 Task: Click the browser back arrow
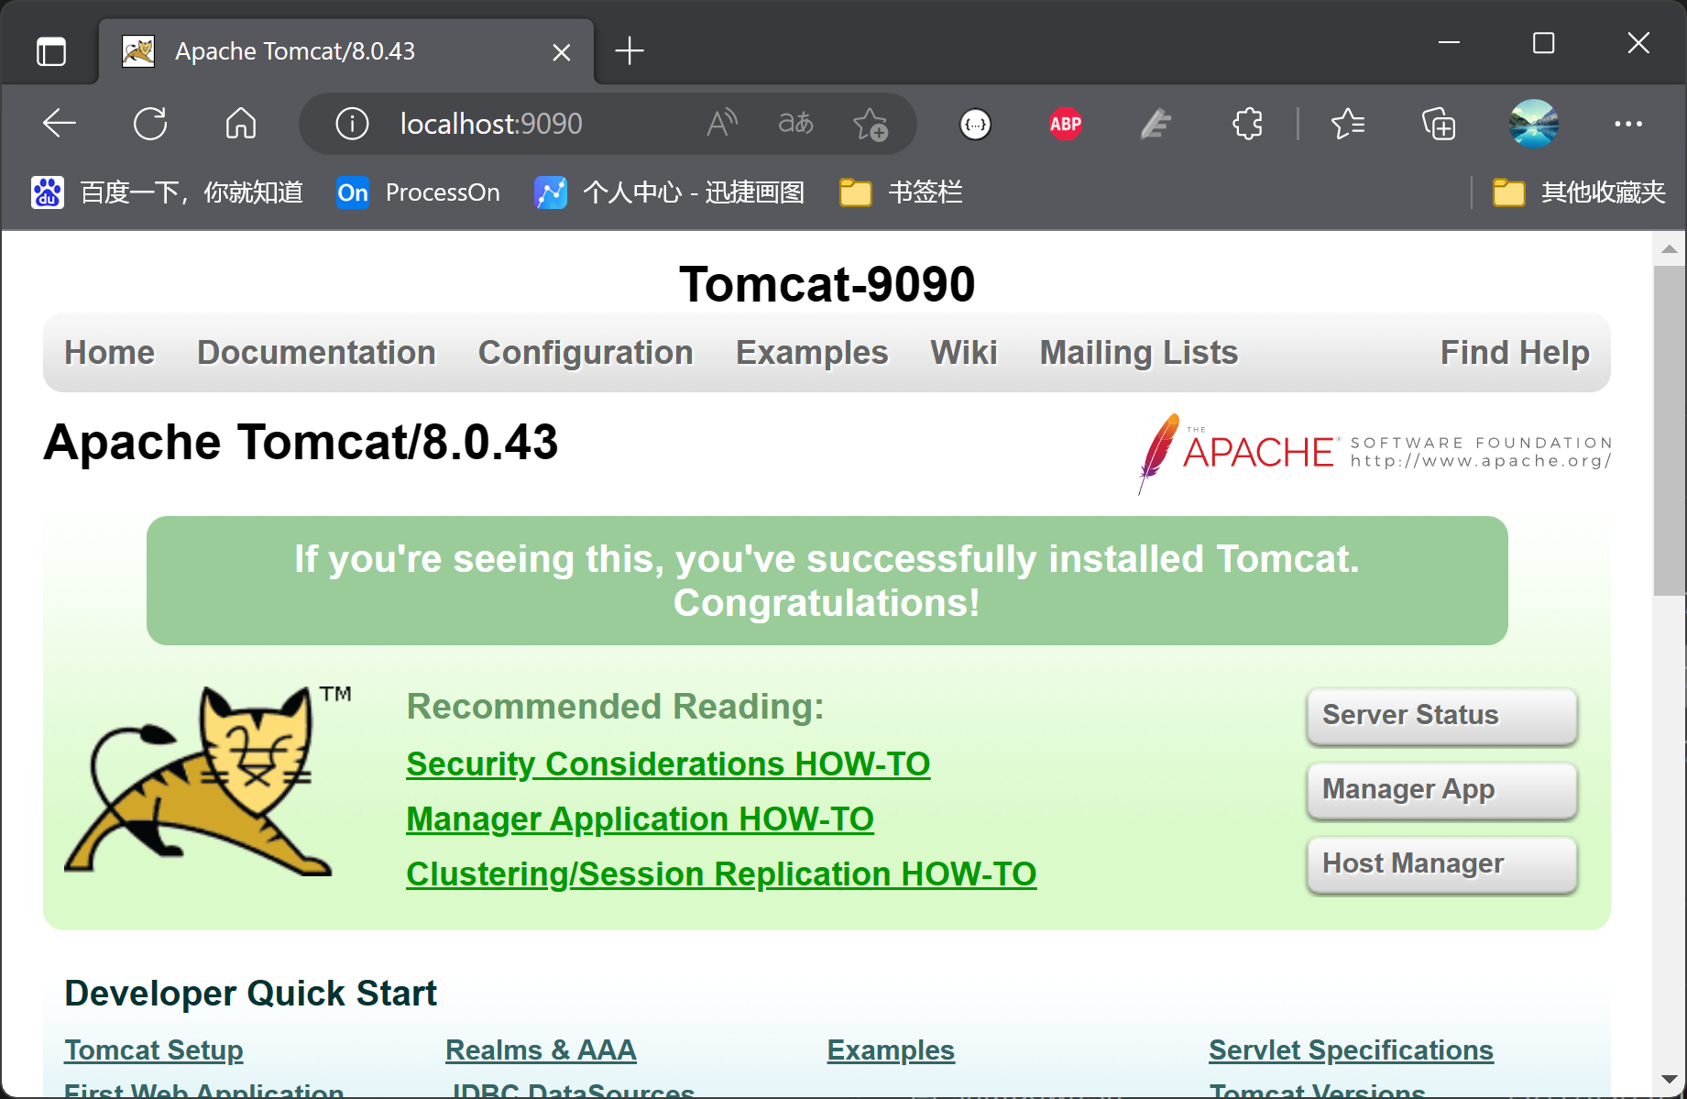(60, 124)
